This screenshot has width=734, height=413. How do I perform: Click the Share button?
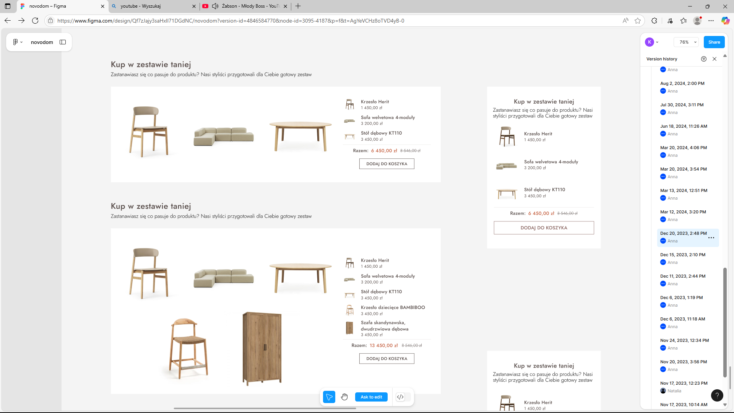pos(714,42)
